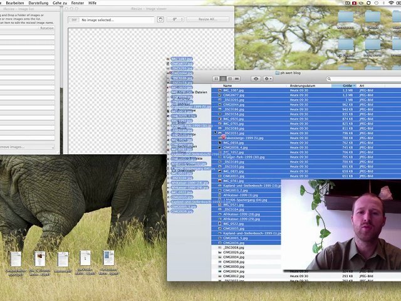
Task: Select the CIMG0012.jpg file row
Action: (234, 276)
